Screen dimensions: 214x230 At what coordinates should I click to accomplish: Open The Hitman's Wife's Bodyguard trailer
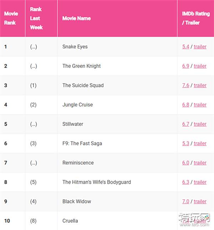point(200,182)
